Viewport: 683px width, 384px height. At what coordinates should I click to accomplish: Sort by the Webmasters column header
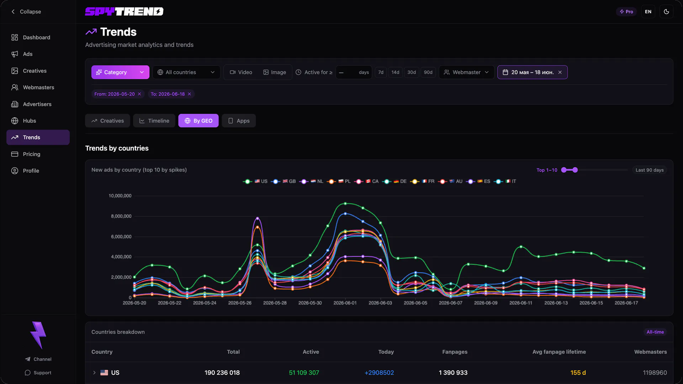click(x=650, y=352)
